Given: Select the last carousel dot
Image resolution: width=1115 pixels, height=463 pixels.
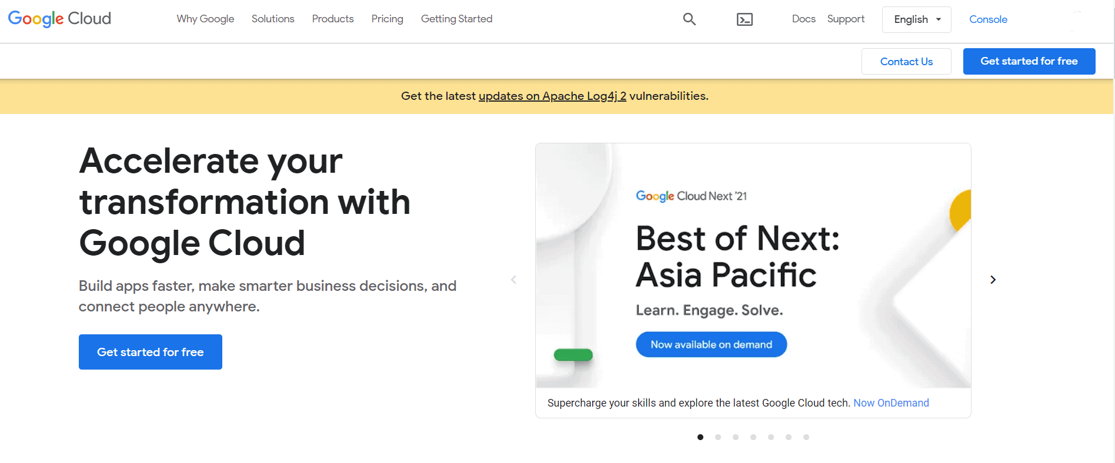Looking at the screenshot, I should point(806,437).
